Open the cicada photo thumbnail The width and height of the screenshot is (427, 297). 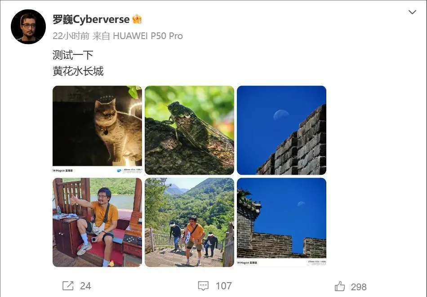pos(189,130)
